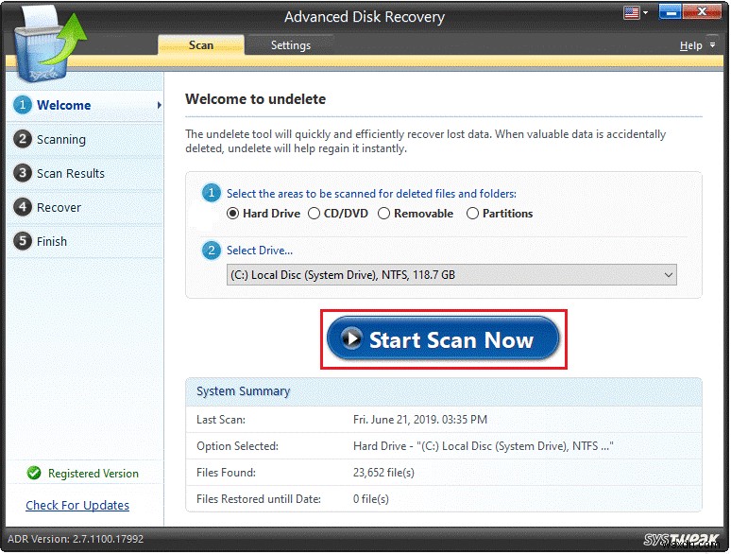This screenshot has width=731, height=554.
Task: Click the play icon on Start Scan Now
Action: coord(351,338)
